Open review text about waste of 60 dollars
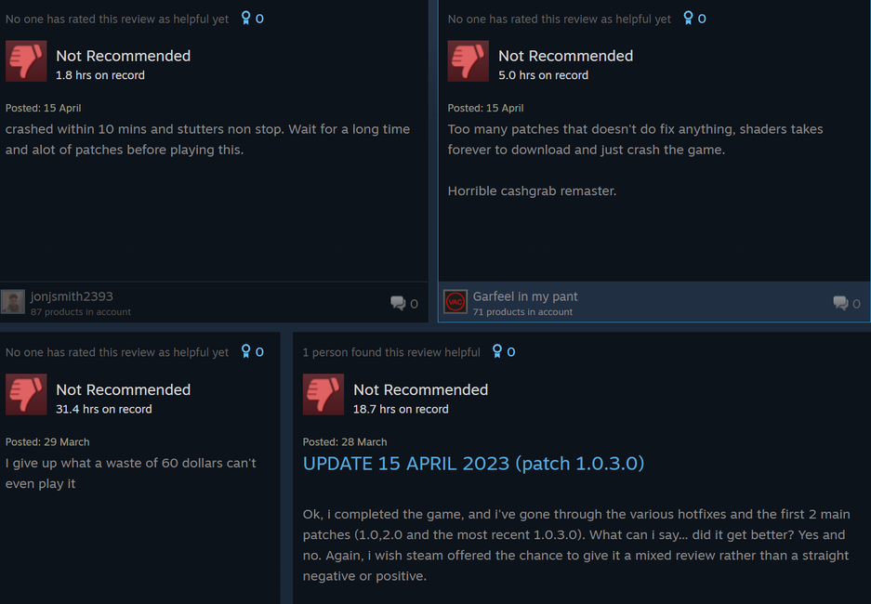This screenshot has width=871, height=604. (131, 473)
